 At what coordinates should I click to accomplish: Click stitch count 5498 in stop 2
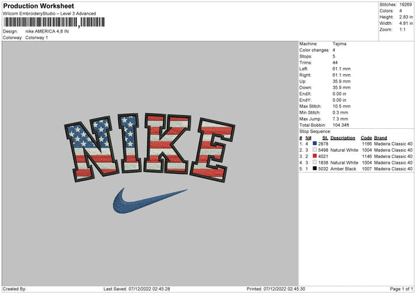coord(323,150)
